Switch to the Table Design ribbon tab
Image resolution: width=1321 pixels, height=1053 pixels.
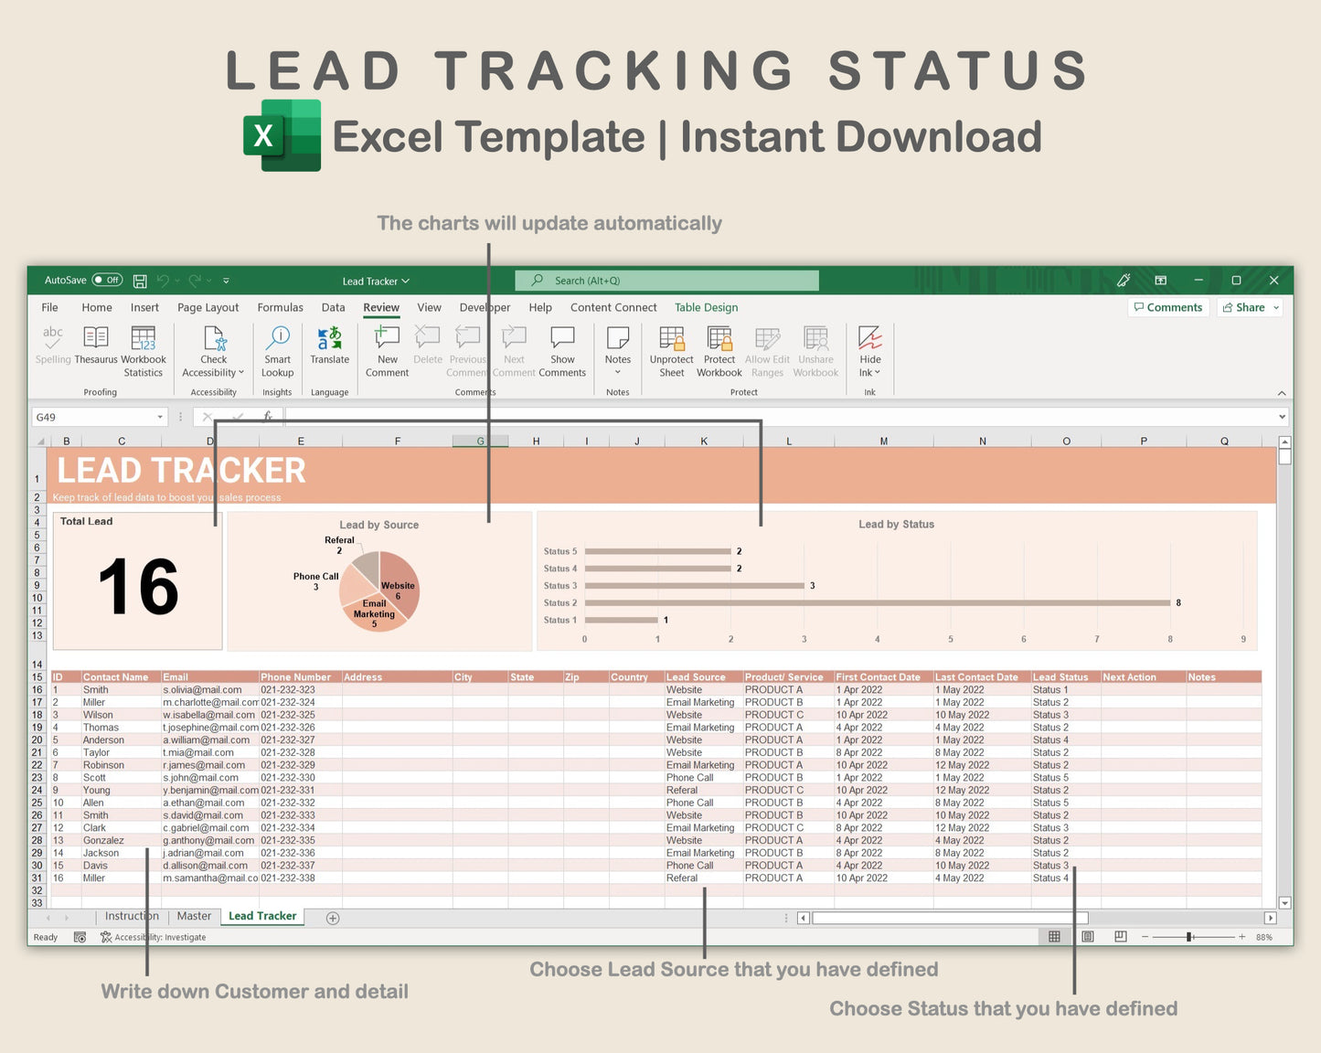[x=706, y=307]
